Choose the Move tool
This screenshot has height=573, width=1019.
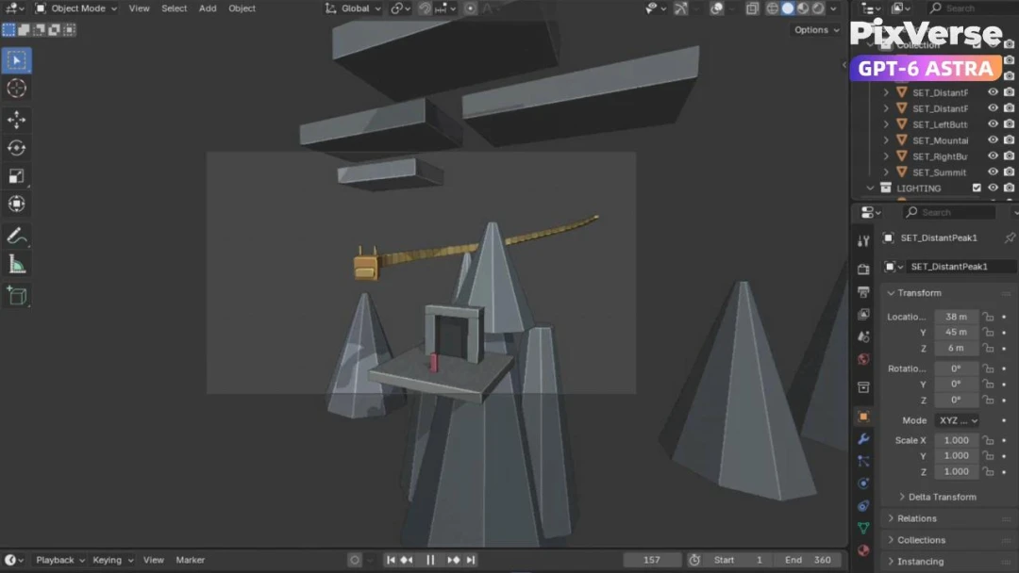pyautogui.click(x=17, y=120)
